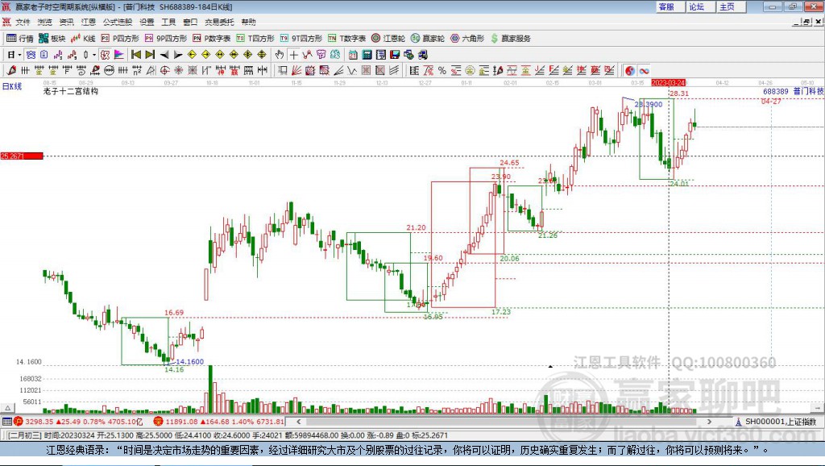Jump to last bar icon

pos(150,55)
